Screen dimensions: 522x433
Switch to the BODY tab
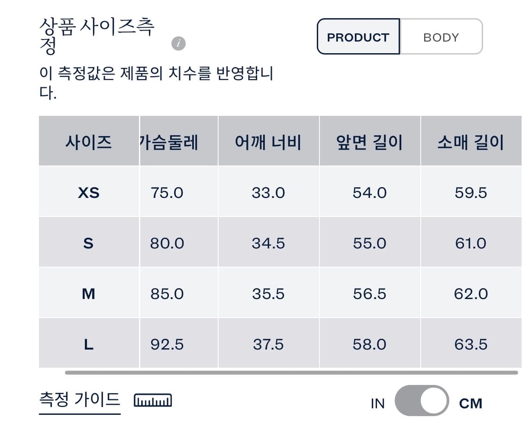click(x=440, y=37)
